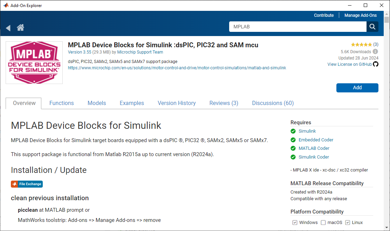Open the Version History tab

tap(177, 103)
